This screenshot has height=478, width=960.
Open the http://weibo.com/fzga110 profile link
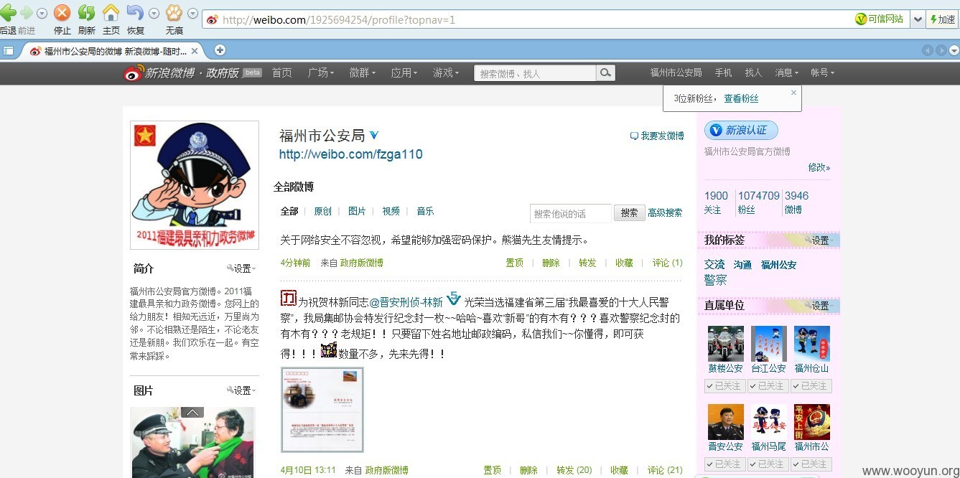coord(351,154)
